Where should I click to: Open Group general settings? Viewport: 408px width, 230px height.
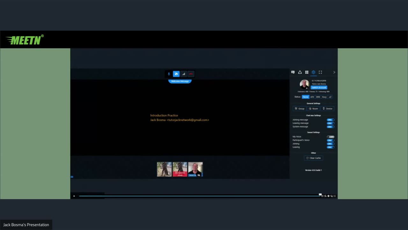(300, 109)
